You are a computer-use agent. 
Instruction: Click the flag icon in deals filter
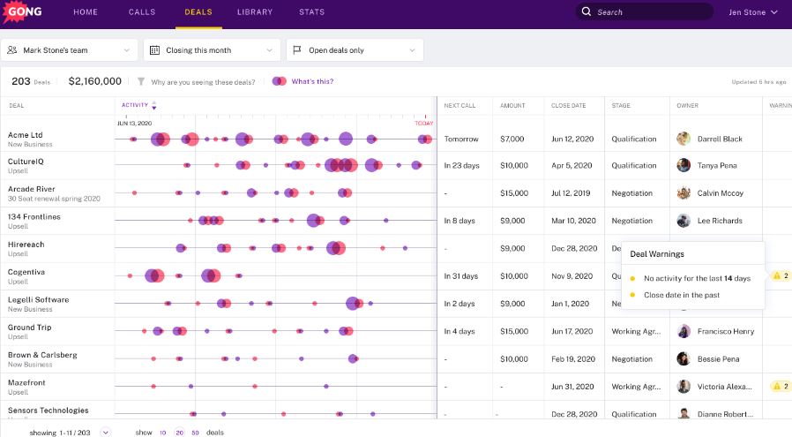[297, 50]
